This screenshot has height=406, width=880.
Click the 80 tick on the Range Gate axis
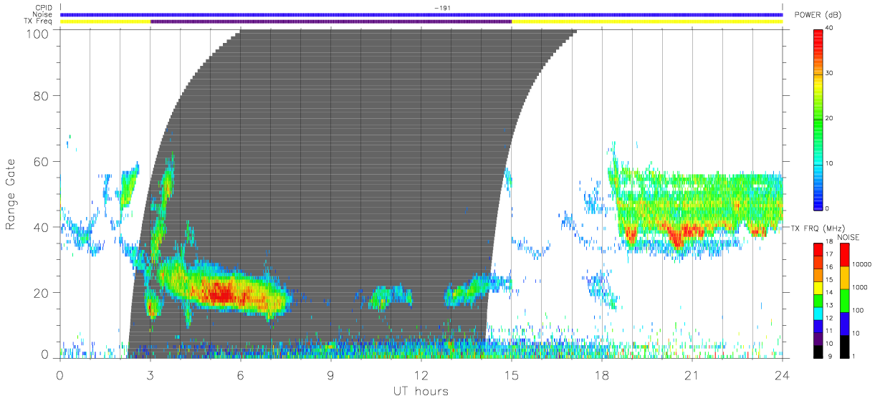tap(42, 95)
